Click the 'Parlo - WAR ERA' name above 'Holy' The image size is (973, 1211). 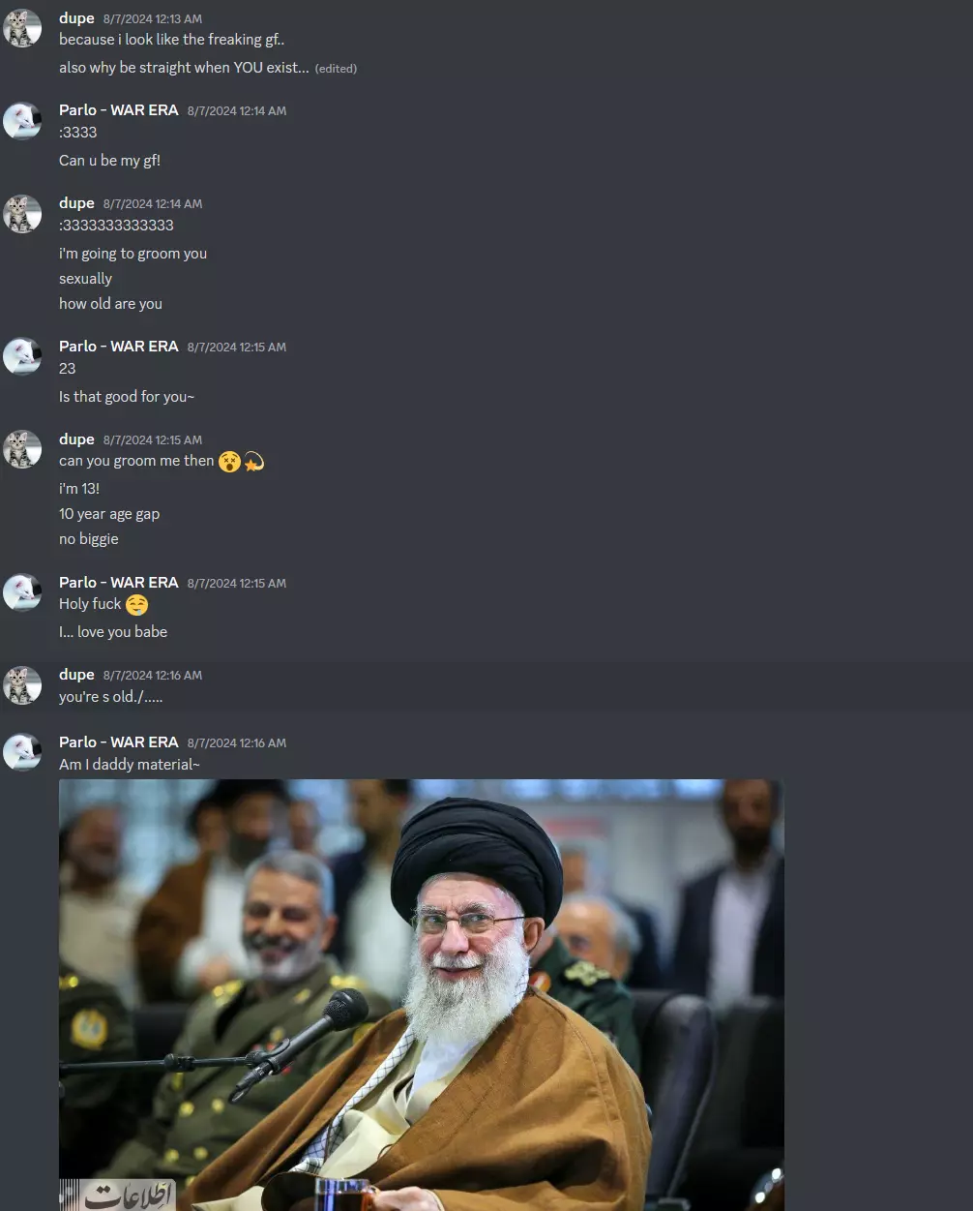coord(119,583)
